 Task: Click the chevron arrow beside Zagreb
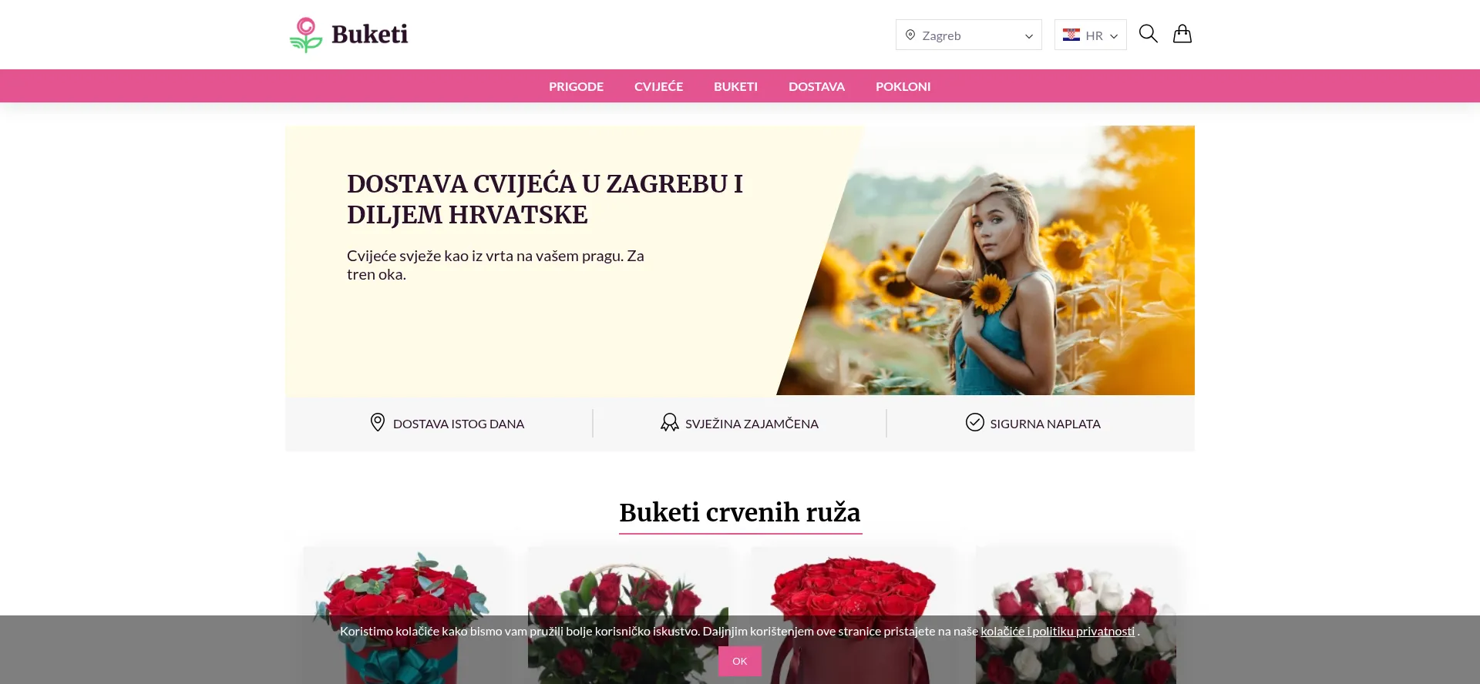point(1028,36)
